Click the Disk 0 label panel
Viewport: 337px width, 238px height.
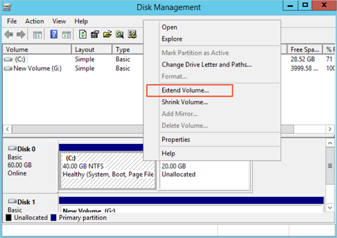[x=30, y=167]
